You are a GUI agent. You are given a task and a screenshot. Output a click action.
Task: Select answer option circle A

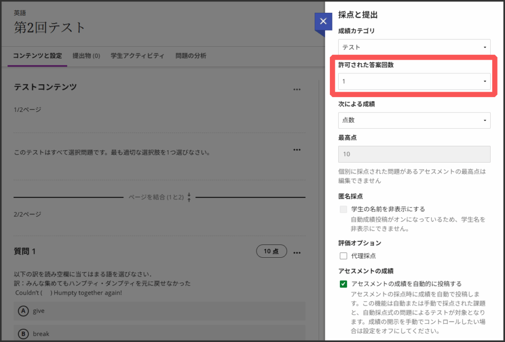coord(23,311)
